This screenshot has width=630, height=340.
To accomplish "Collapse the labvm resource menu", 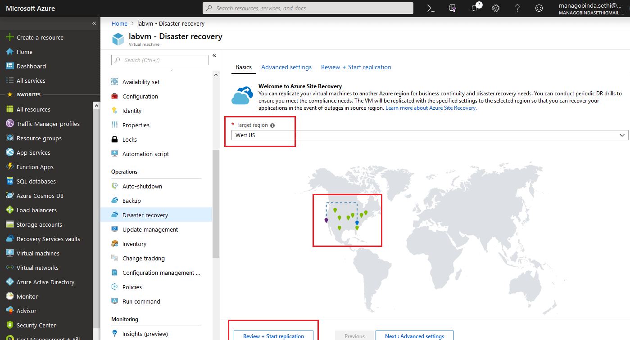I will (x=214, y=55).
